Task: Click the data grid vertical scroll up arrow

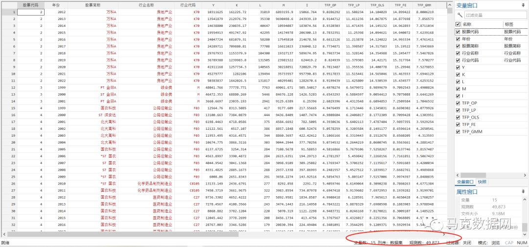Action: click(x=449, y=5)
